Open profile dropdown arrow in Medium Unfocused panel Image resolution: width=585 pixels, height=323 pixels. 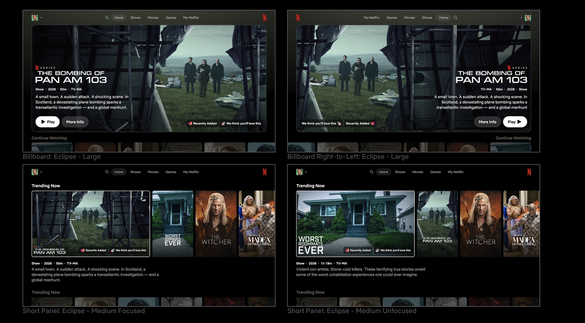(306, 172)
